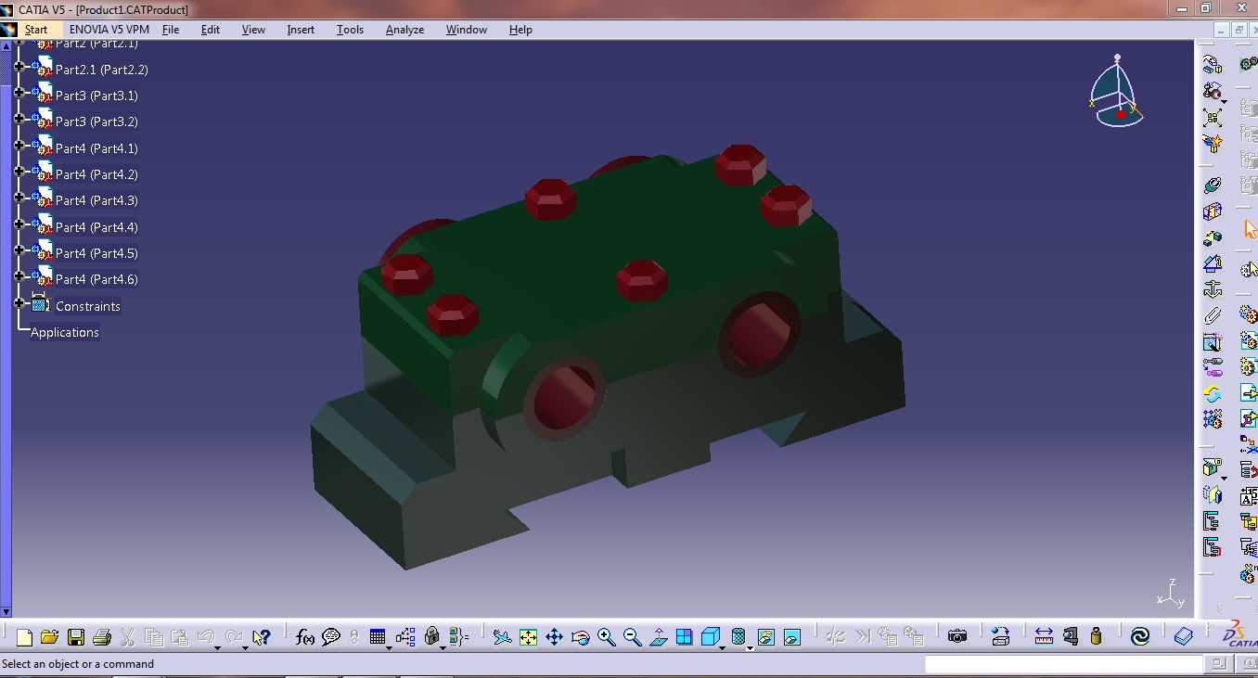The height and width of the screenshot is (678, 1258).
Task: Click the Select arrow tool in right toolbar
Action: [1250, 228]
